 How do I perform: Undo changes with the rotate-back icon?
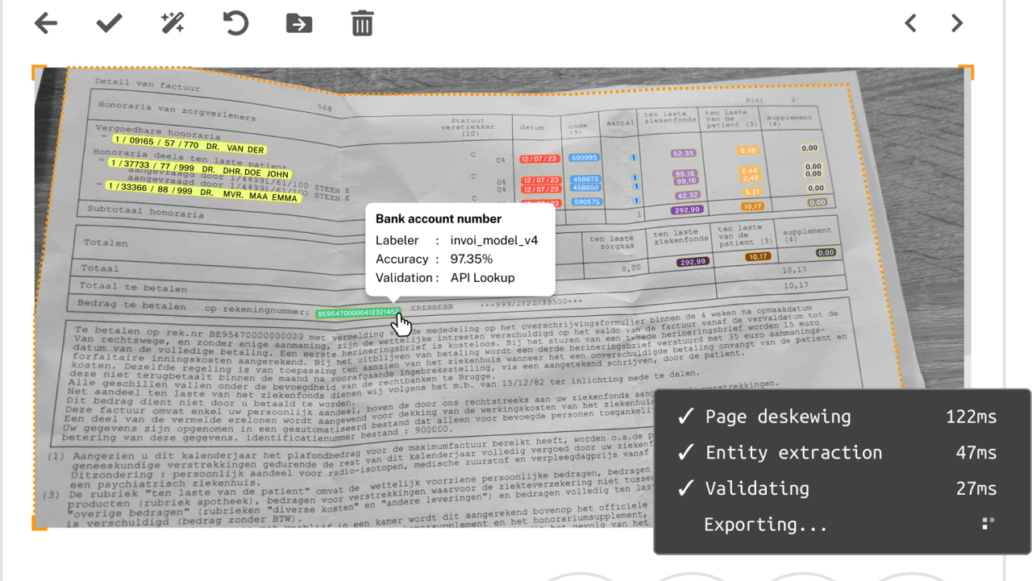[235, 23]
